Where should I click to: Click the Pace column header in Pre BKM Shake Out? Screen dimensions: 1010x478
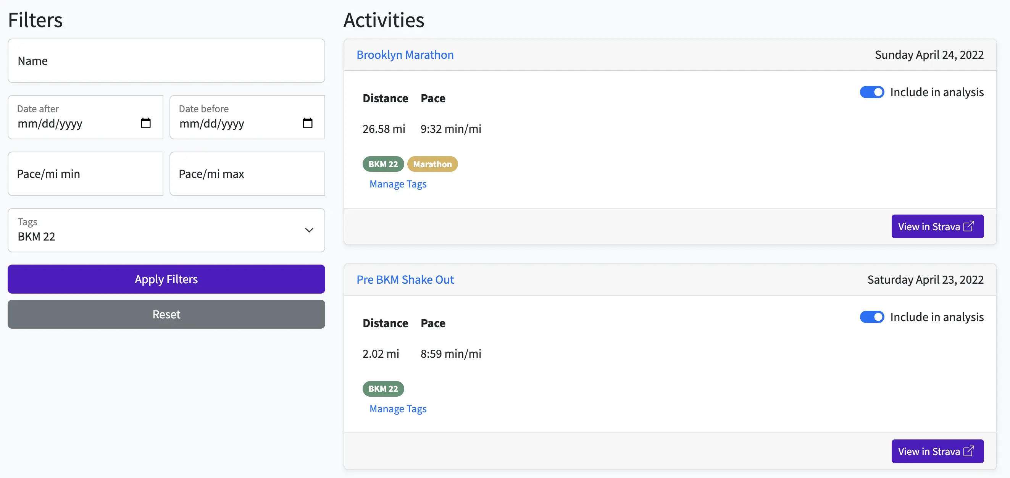click(x=433, y=323)
